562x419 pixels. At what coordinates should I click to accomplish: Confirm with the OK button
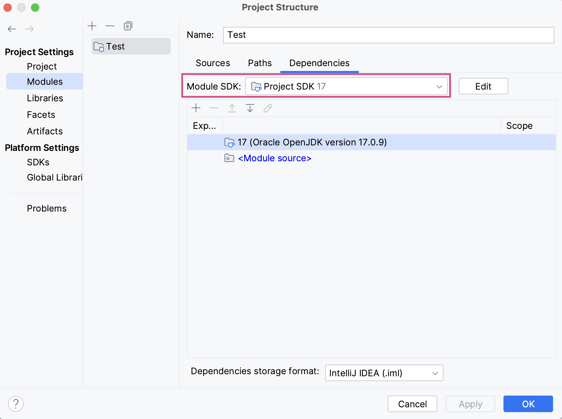pos(528,404)
